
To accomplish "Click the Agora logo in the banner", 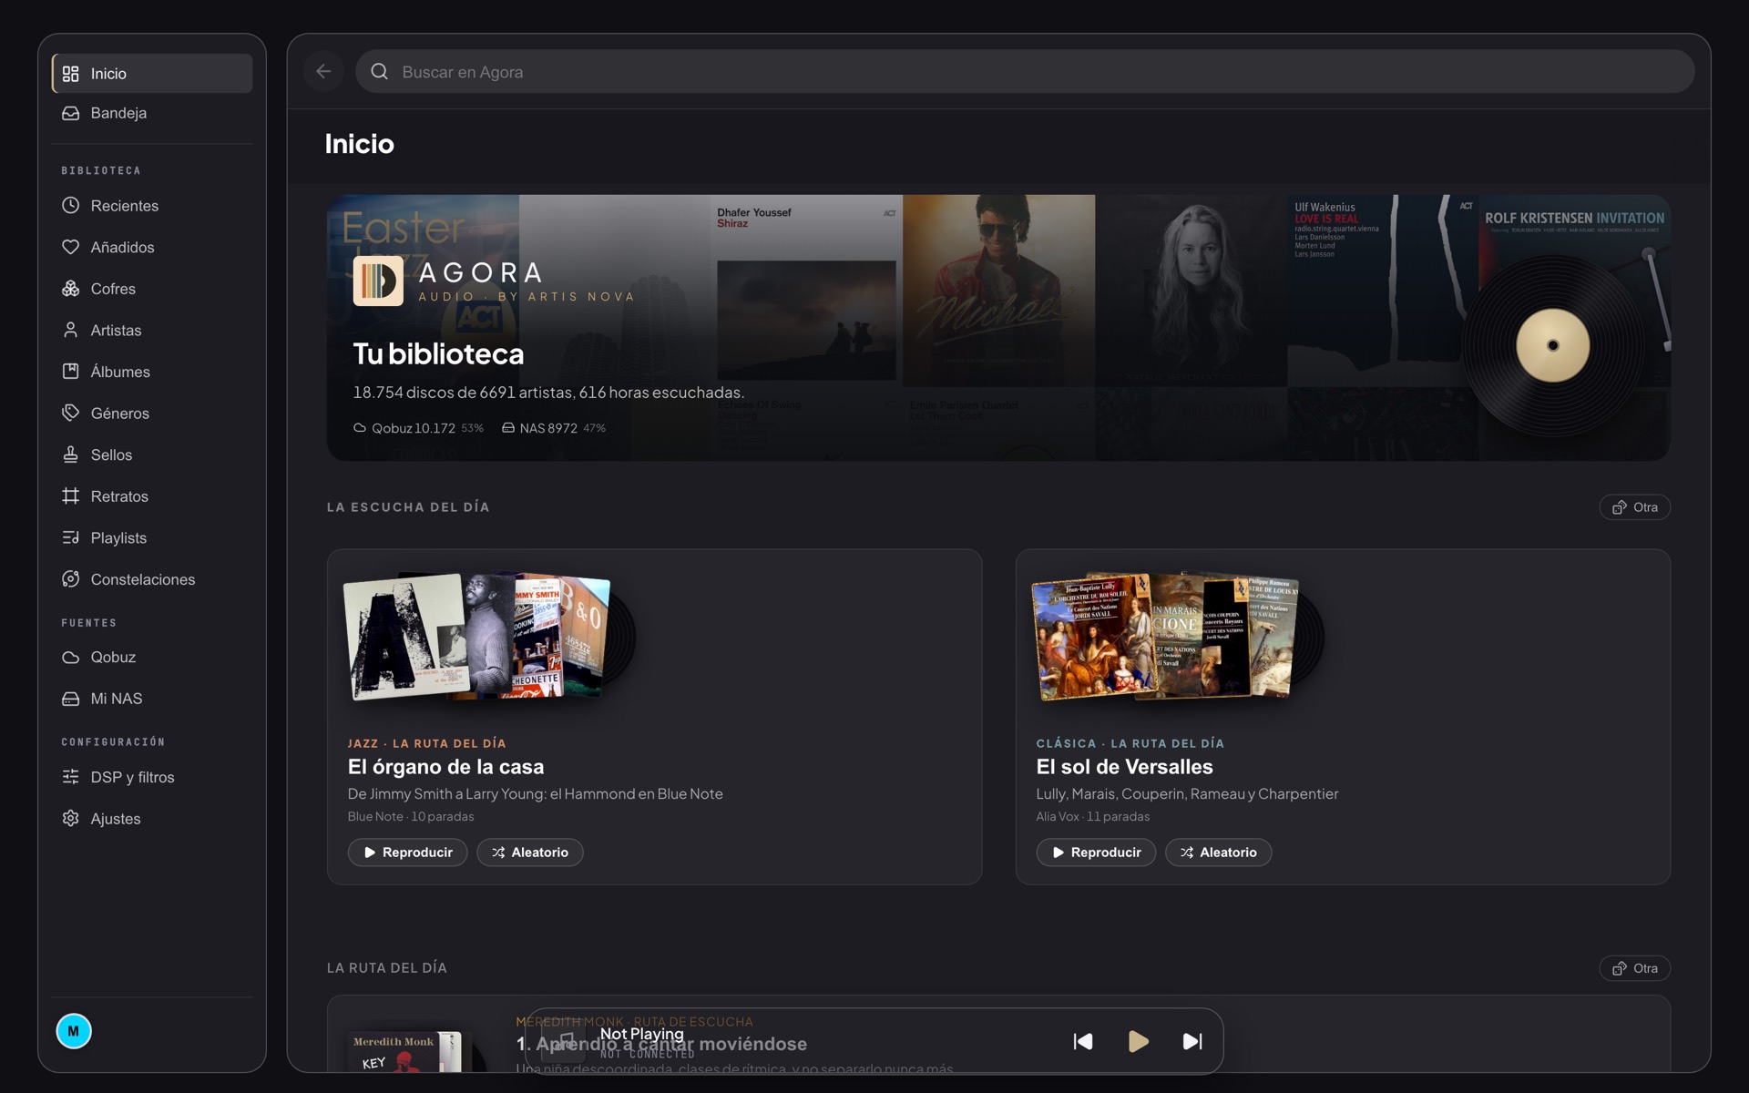I will pyautogui.click(x=378, y=281).
